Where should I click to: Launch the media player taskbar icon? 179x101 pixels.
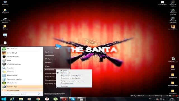point(29,99)
